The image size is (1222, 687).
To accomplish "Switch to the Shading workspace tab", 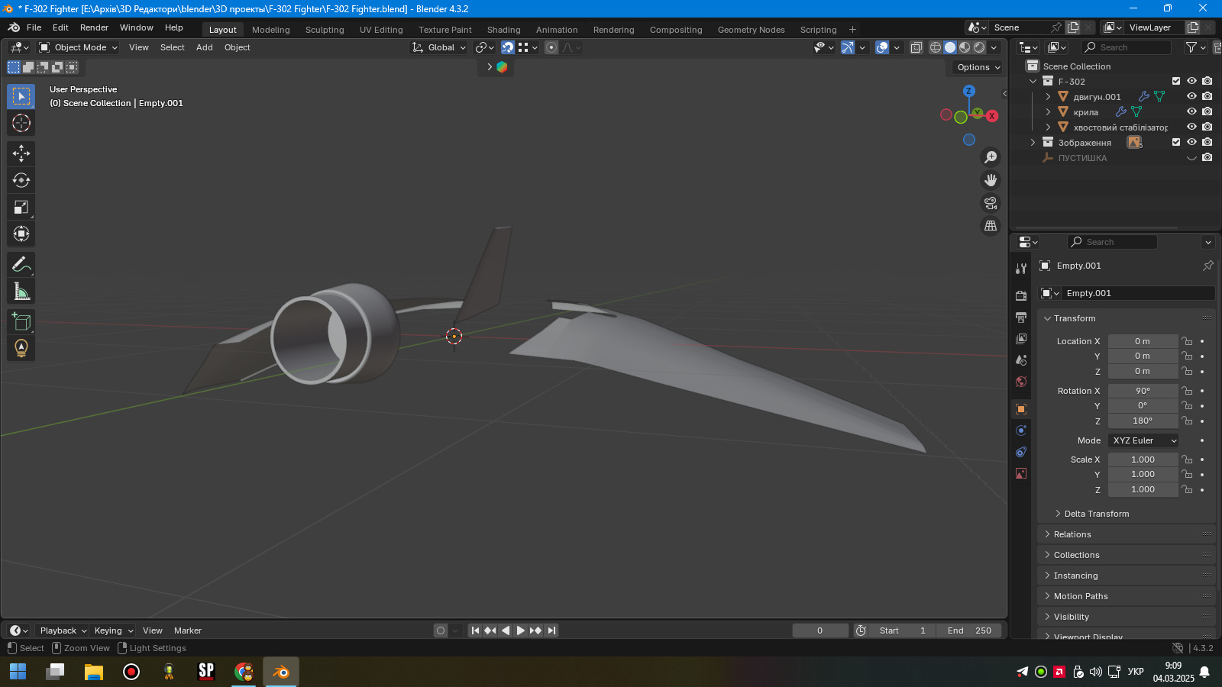I will coord(504,30).
